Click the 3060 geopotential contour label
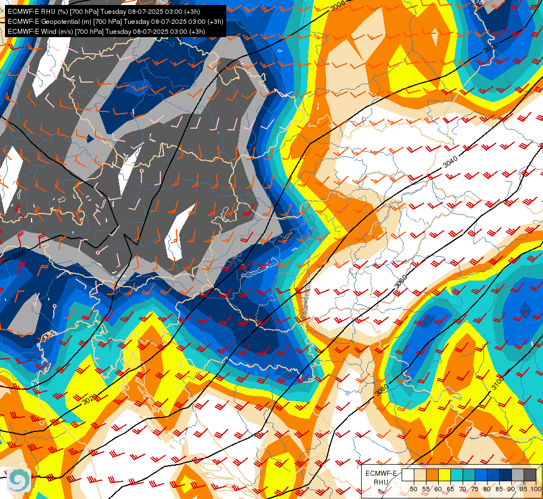Viewport: 543px width, 499px height. click(401, 282)
